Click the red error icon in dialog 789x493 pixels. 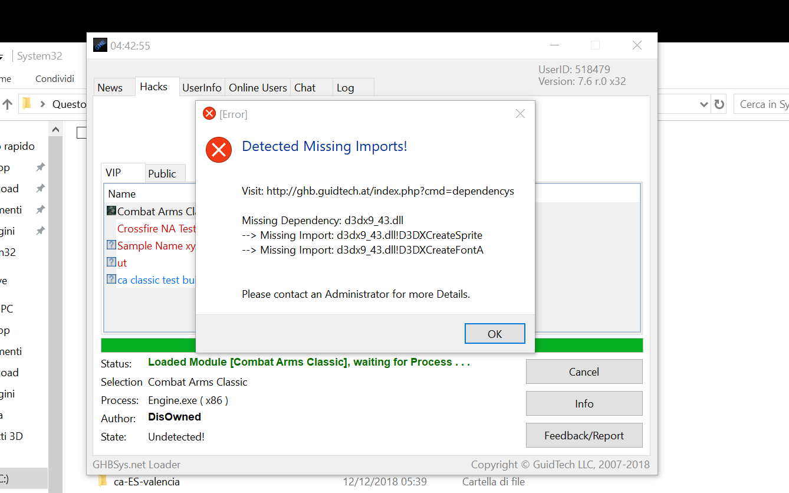point(219,149)
